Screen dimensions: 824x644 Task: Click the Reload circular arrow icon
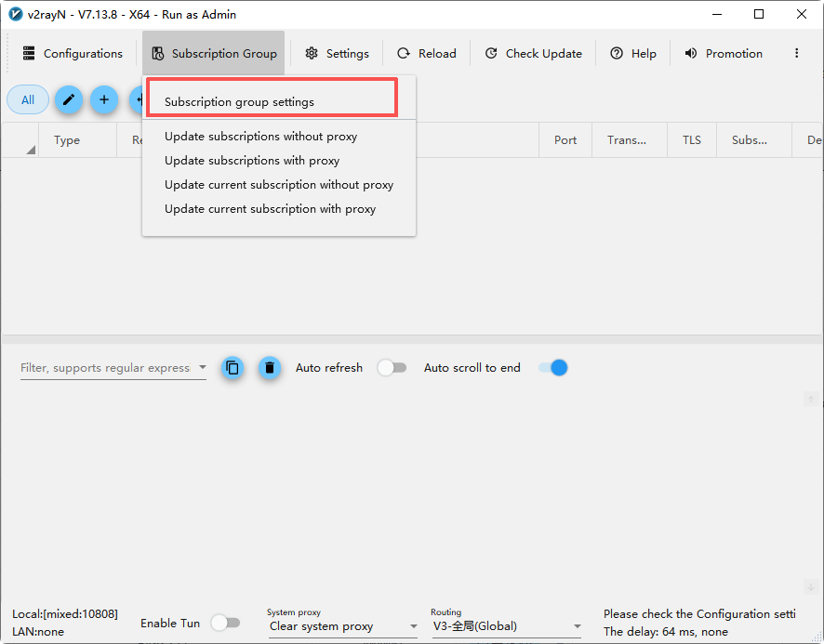click(404, 53)
